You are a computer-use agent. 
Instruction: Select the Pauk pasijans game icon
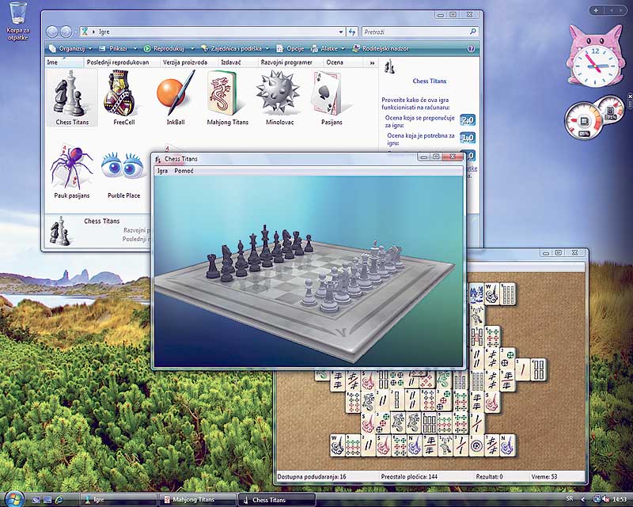click(x=72, y=172)
